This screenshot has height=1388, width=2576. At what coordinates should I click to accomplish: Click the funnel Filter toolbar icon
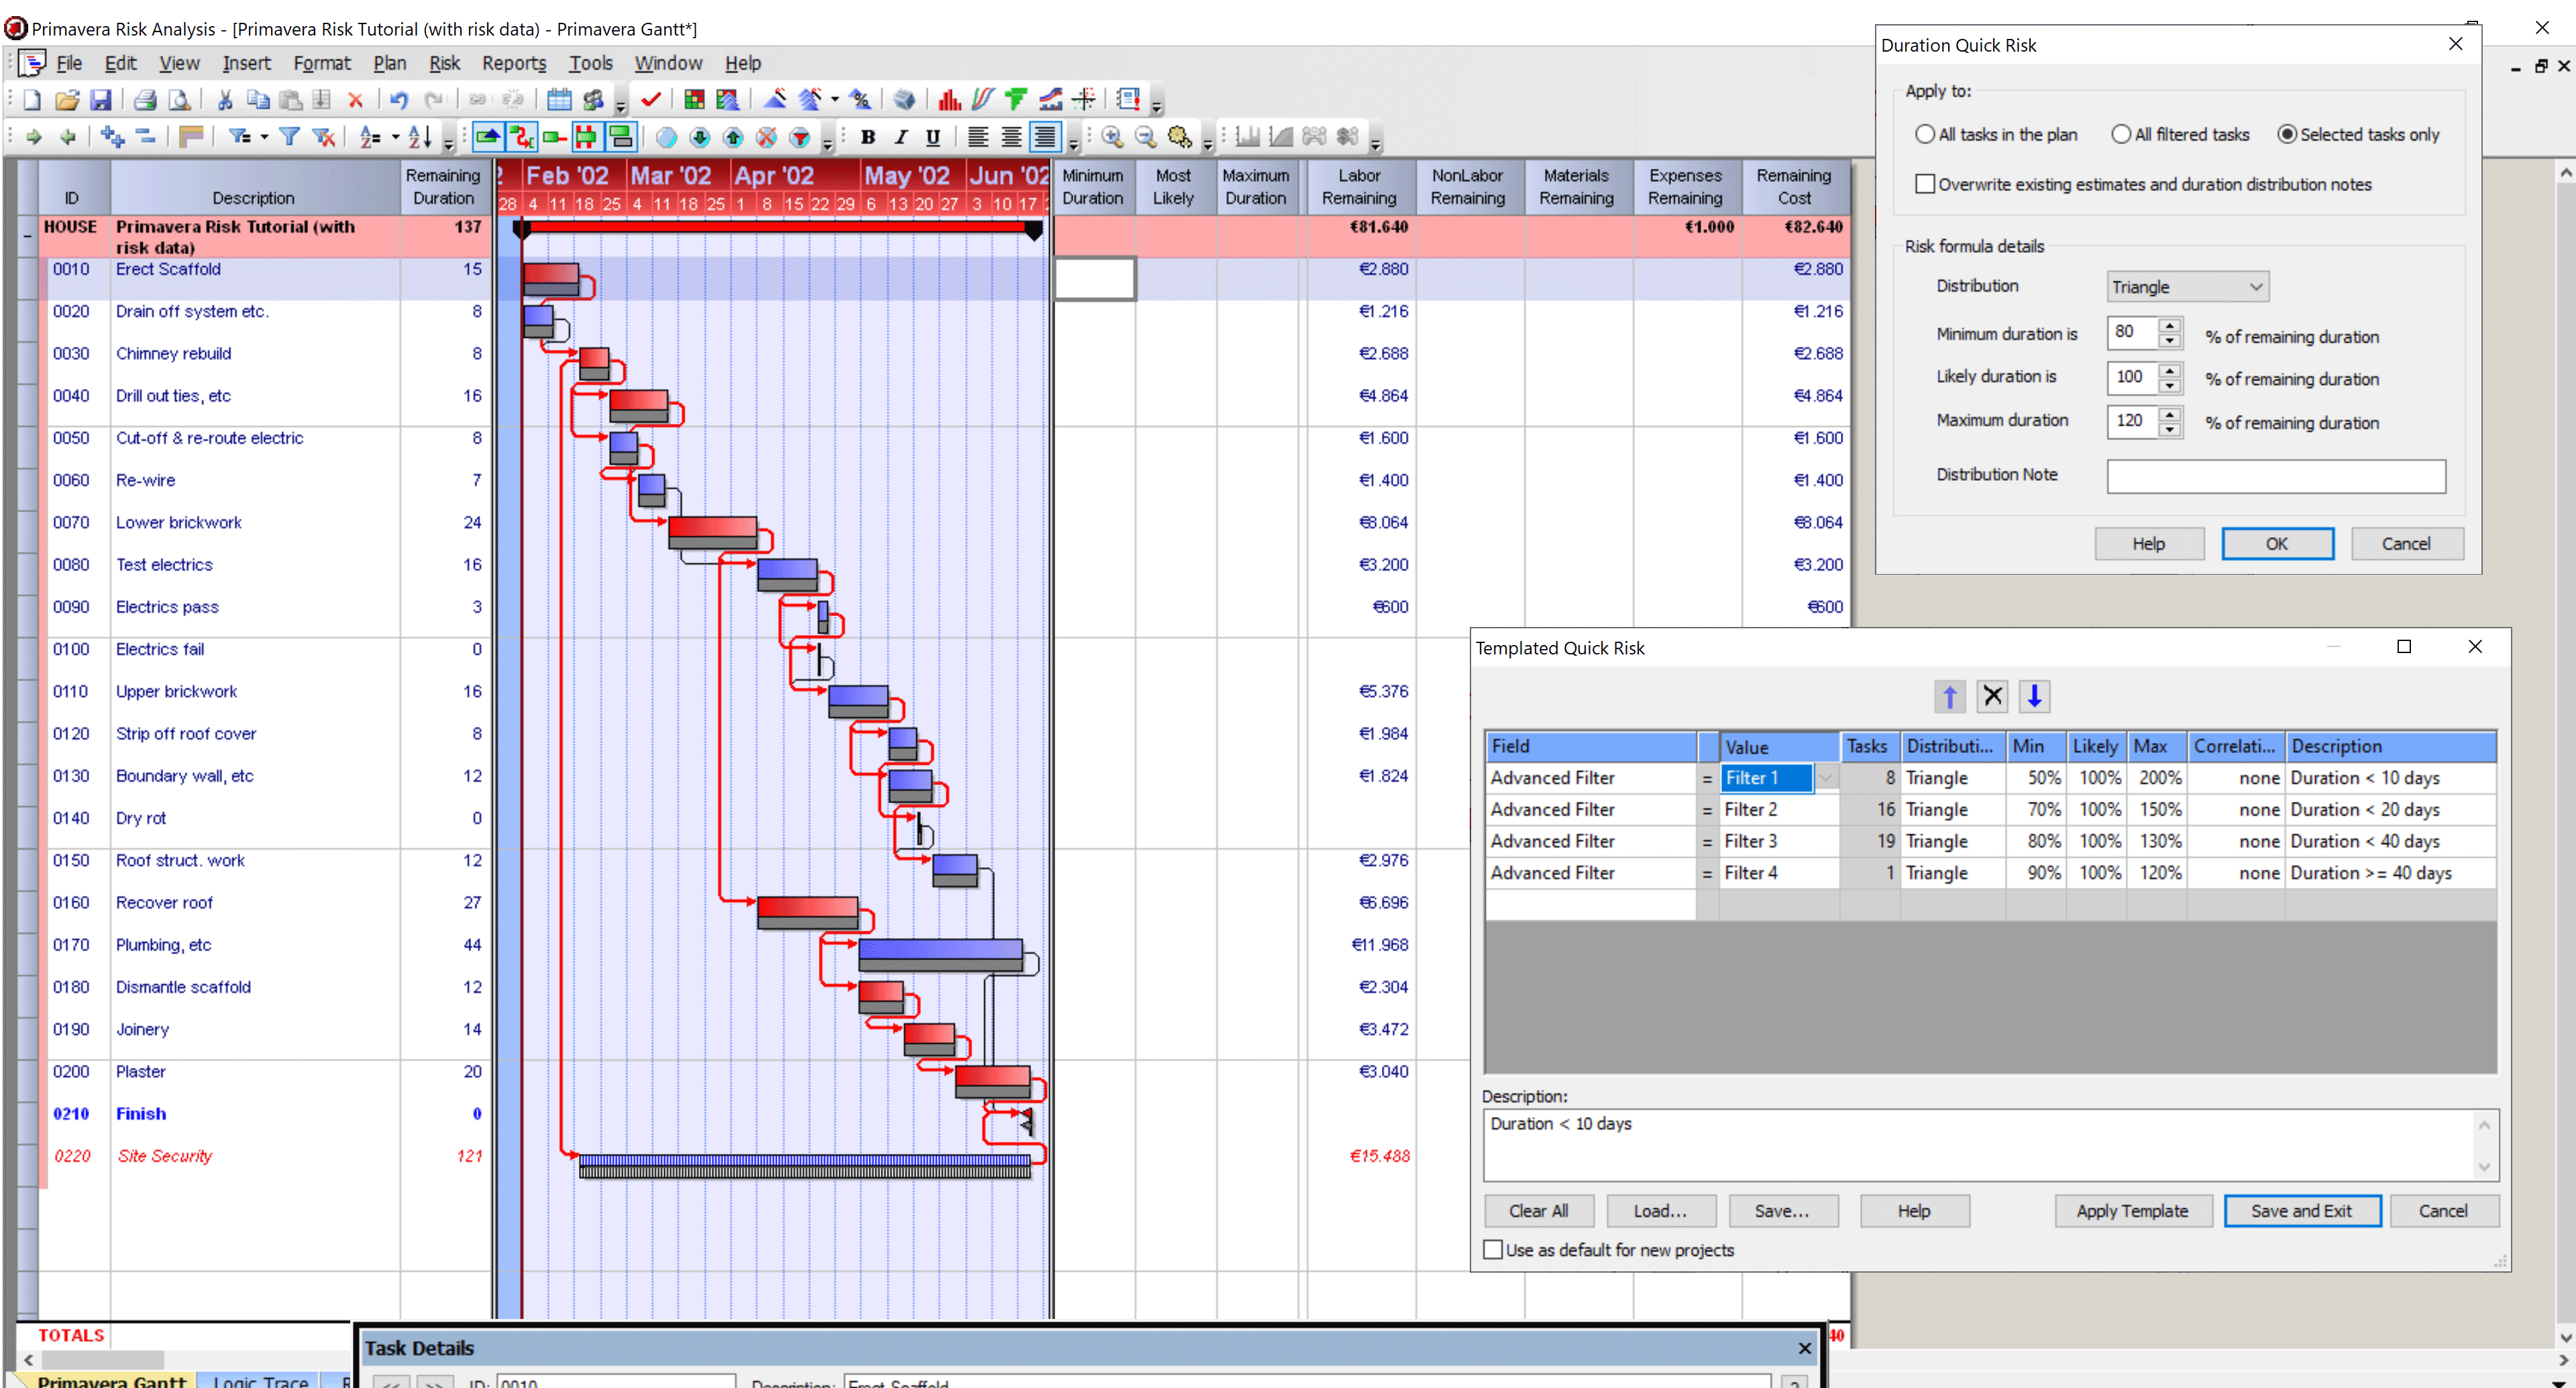point(289,137)
